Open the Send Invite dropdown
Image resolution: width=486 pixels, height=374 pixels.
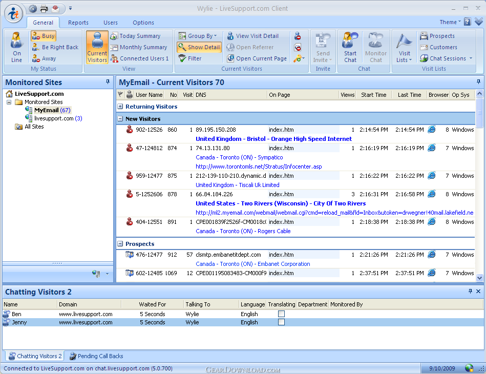[323, 47]
